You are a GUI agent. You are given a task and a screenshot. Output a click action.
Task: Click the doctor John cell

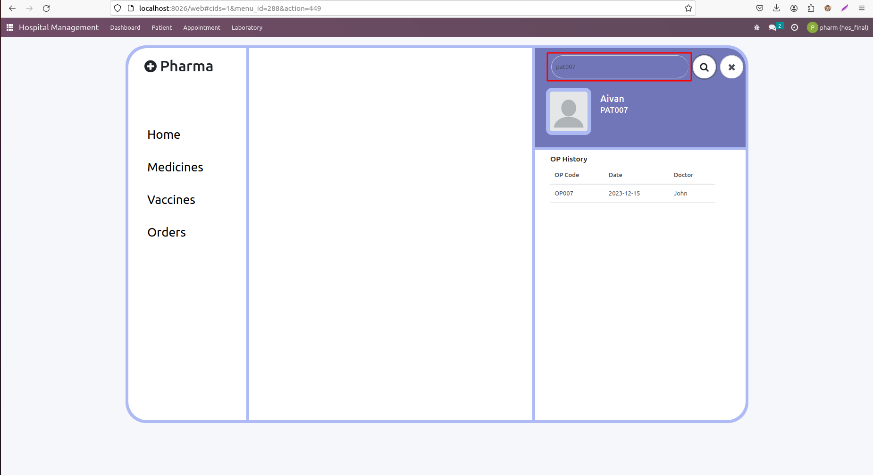[680, 193]
